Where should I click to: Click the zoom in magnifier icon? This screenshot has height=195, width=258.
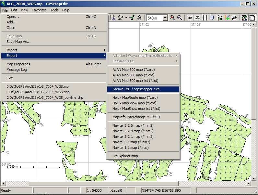coord(172,18)
